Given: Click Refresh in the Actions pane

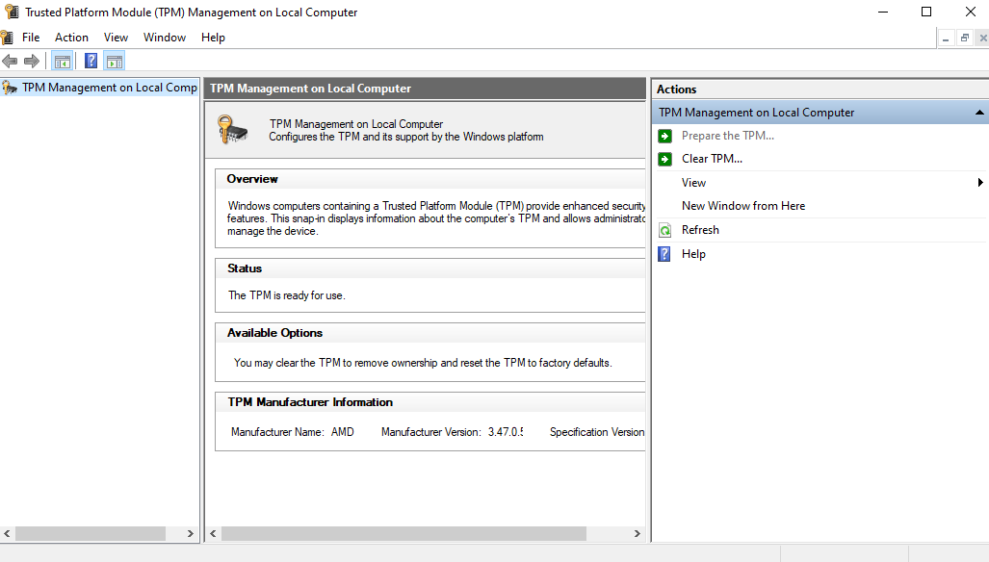Looking at the screenshot, I should pyautogui.click(x=700, y=230).
